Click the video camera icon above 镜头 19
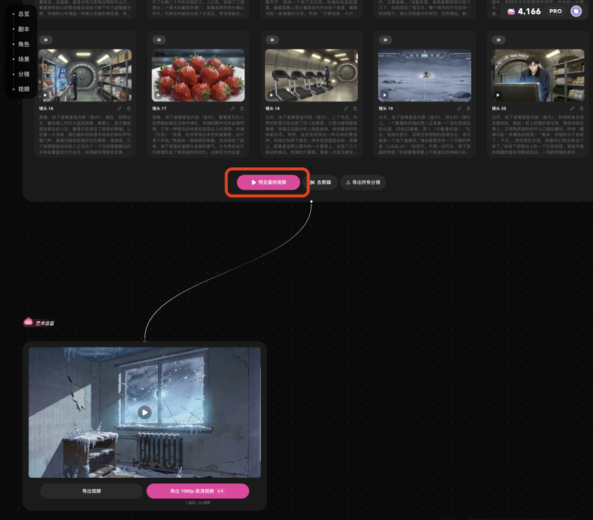Screen dimensions: 593x520 (x=385, y=40)
